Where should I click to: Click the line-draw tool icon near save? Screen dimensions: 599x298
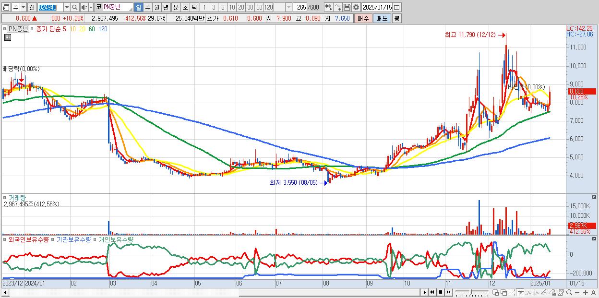tap(338, 7)
